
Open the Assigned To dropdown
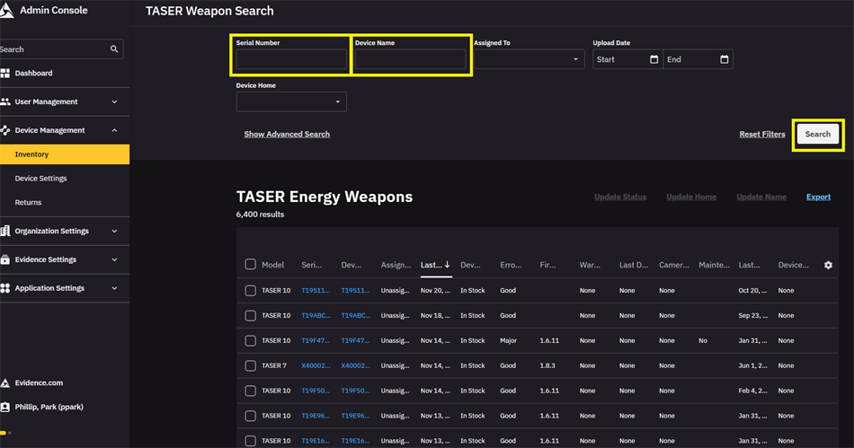(529, 60)
